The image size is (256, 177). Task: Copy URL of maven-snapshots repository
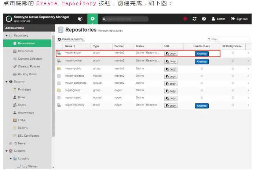[x=171, y=84]
